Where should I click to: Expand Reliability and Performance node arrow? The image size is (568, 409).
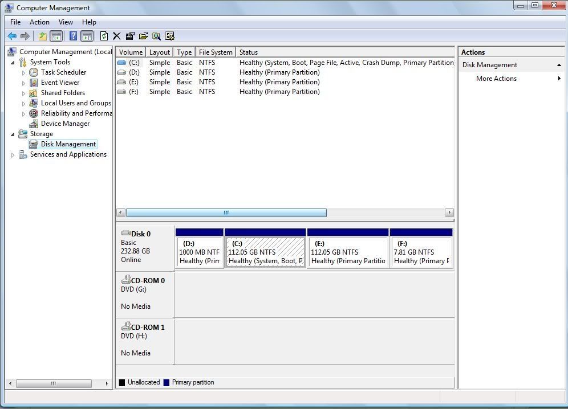pos(23,114)
